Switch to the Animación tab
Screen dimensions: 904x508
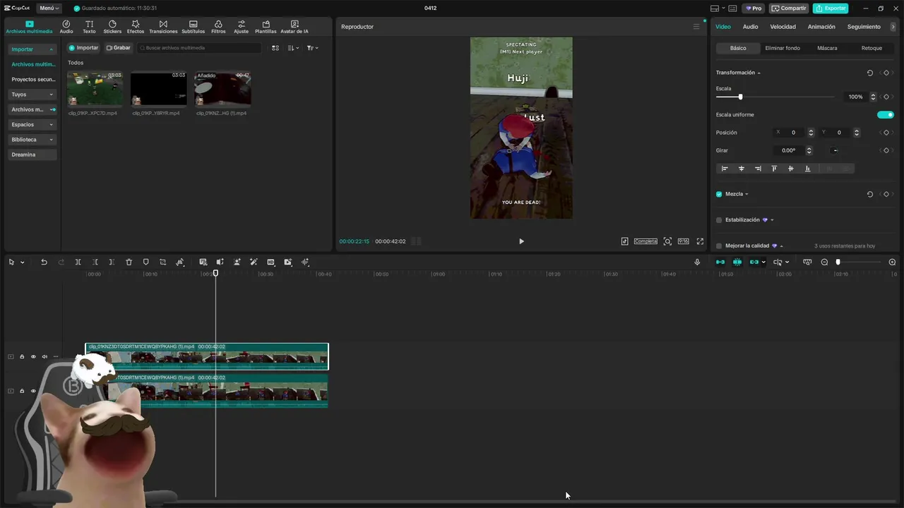[x=821, y=27]
